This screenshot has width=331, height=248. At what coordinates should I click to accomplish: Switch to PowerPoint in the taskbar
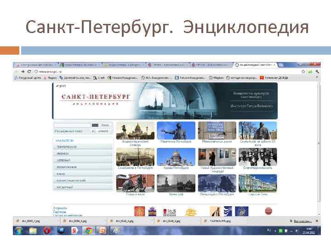pos(103,231)
